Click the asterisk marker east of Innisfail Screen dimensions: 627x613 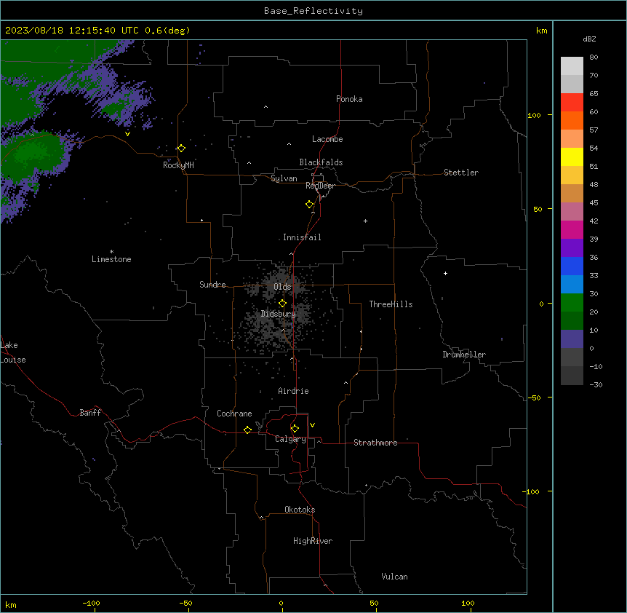[365, 221]
